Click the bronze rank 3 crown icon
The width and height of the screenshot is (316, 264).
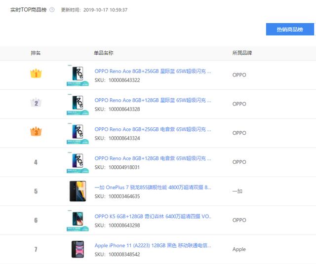click(36, 132)
